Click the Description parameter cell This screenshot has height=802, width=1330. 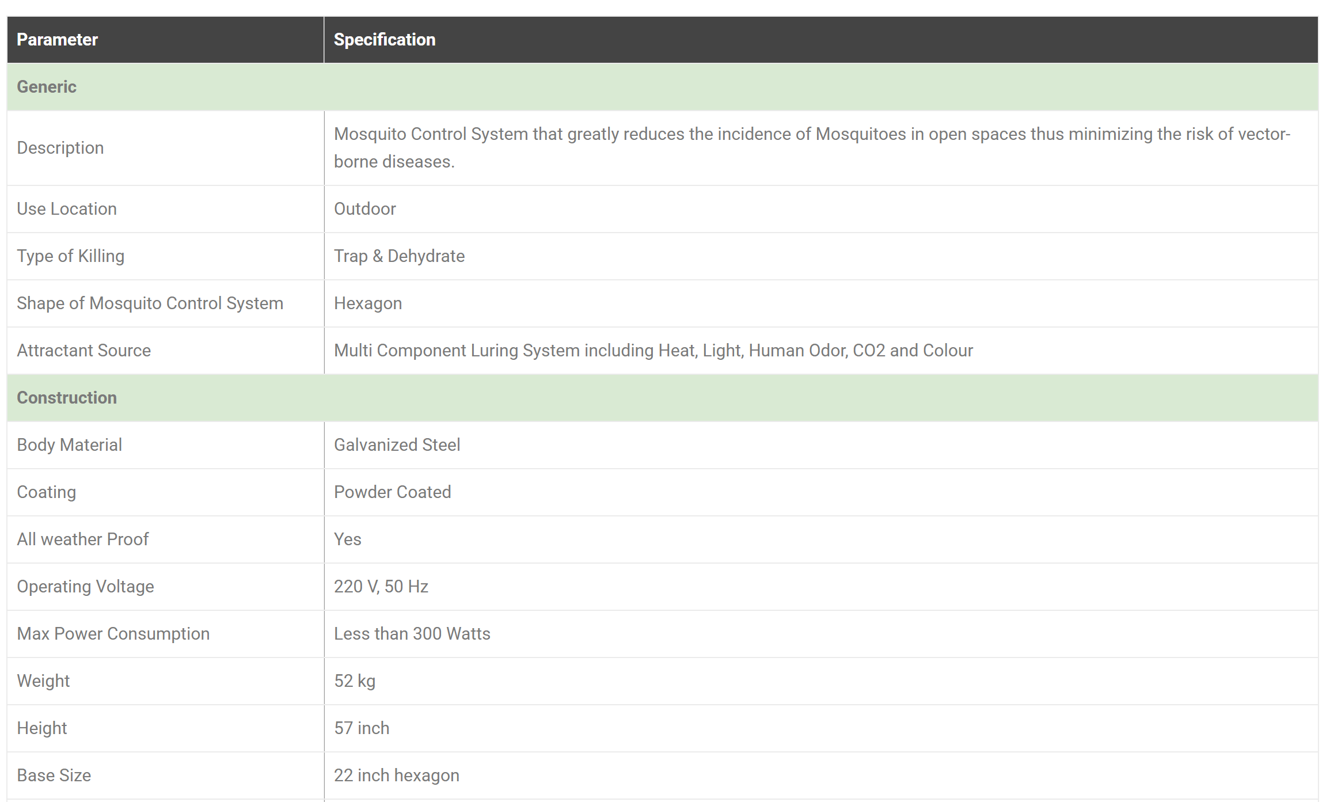point(60,148)
